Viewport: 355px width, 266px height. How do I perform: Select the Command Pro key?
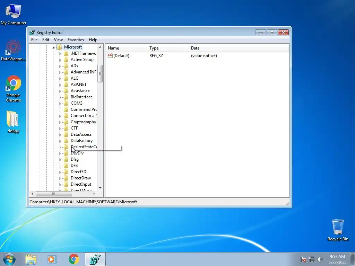tap(84, 109)
